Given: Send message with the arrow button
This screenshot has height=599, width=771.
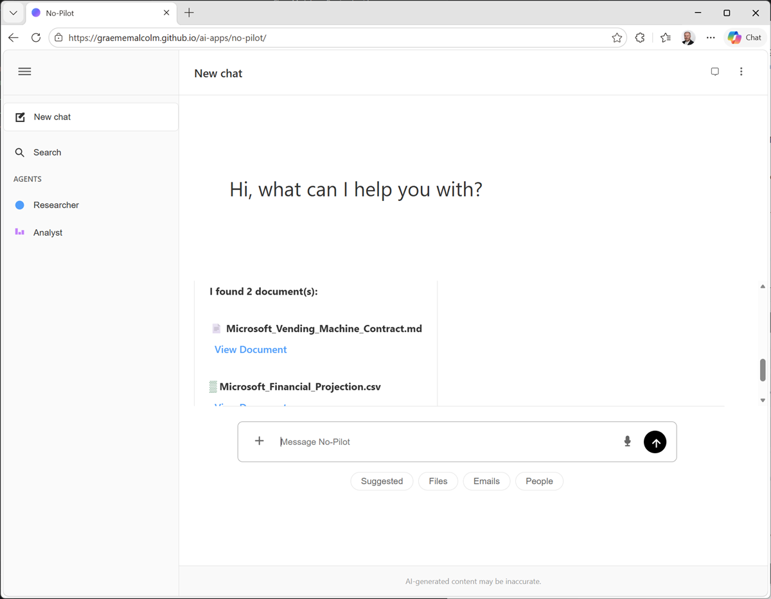Looking at the screenshot, I should [x=655, y=442].
